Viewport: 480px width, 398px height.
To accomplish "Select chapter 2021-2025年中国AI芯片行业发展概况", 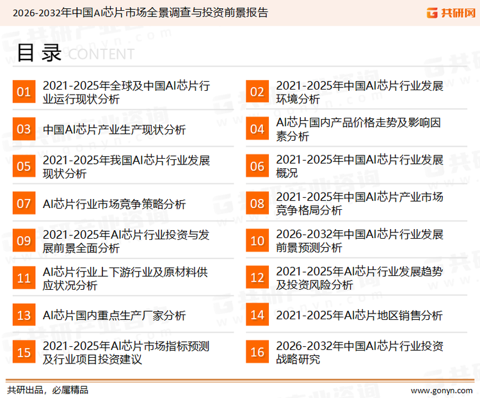I will tap(360, 166).
